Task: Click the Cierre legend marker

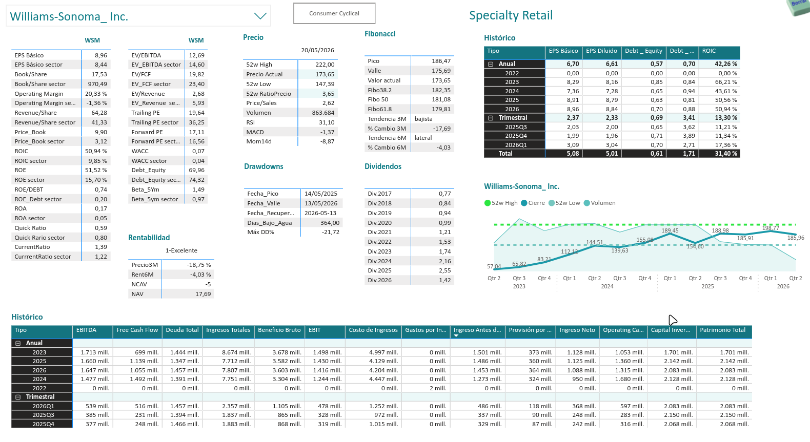Action: pos(524,203)
